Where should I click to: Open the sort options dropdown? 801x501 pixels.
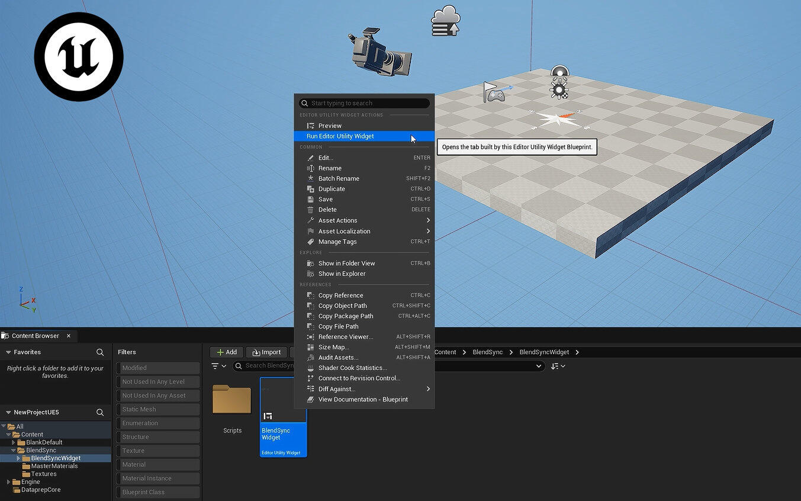[558, 366]
